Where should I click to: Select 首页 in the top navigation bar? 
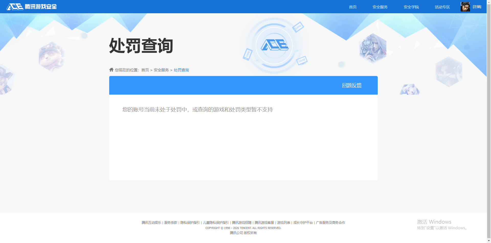tap(352, 7)
